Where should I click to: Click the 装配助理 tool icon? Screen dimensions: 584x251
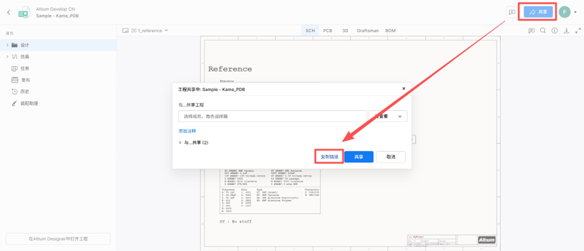click(14, 103)
